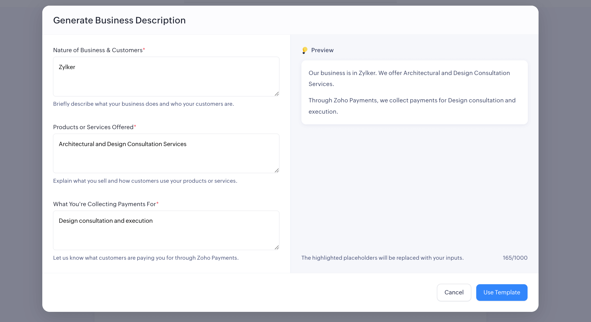Click hint text 'Briefly describe what your business does'
Image resolution: width=591 pixels, height=322 pixels.
[143, 104]
